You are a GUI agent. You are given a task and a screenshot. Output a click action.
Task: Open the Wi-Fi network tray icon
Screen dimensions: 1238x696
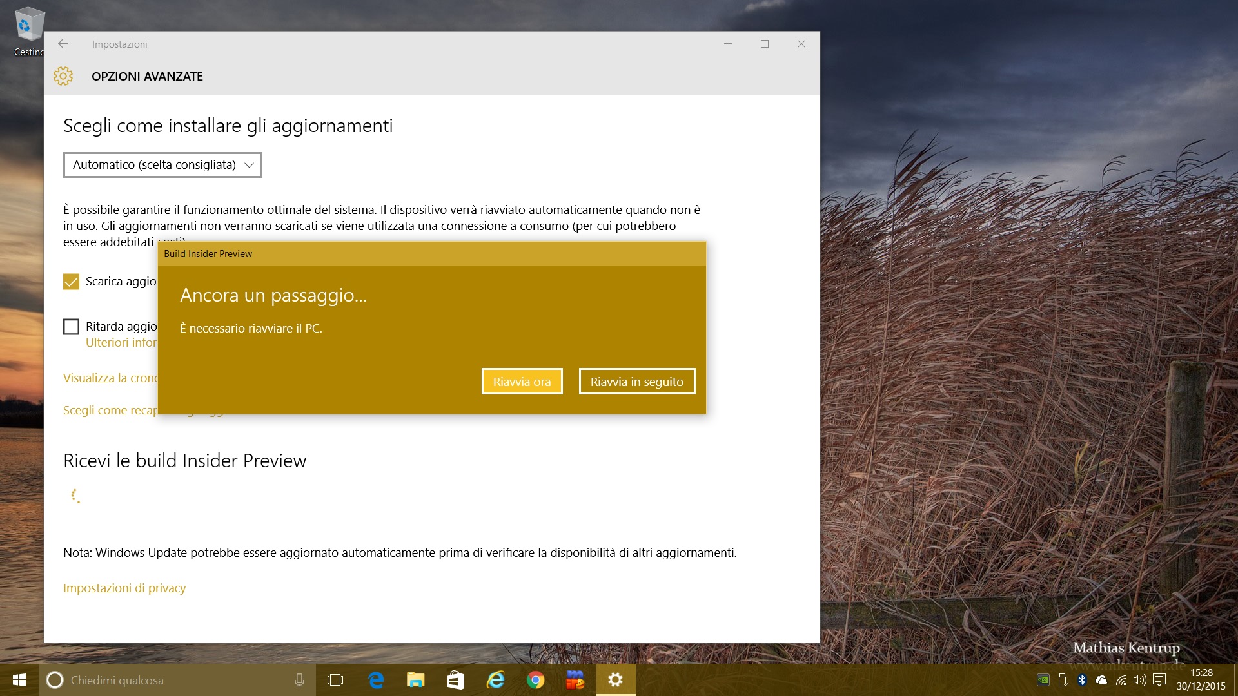pos(1121,680)
